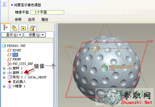The height and width of the screenshot is (107, 155).
Task: Select the TOP plane in model tree
Action: tap(15, 55)
